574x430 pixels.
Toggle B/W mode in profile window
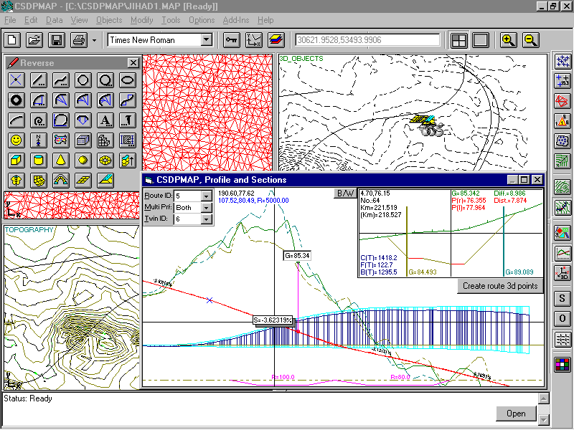(345, 193)
